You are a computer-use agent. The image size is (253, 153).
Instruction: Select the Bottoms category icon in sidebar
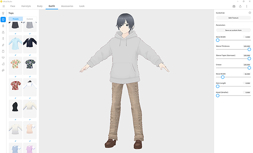coord(3,26)
